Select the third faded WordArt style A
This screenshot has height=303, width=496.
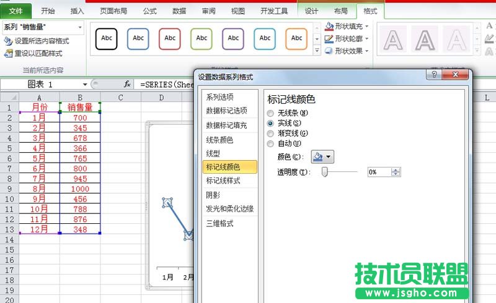click(x=456, y=39)
